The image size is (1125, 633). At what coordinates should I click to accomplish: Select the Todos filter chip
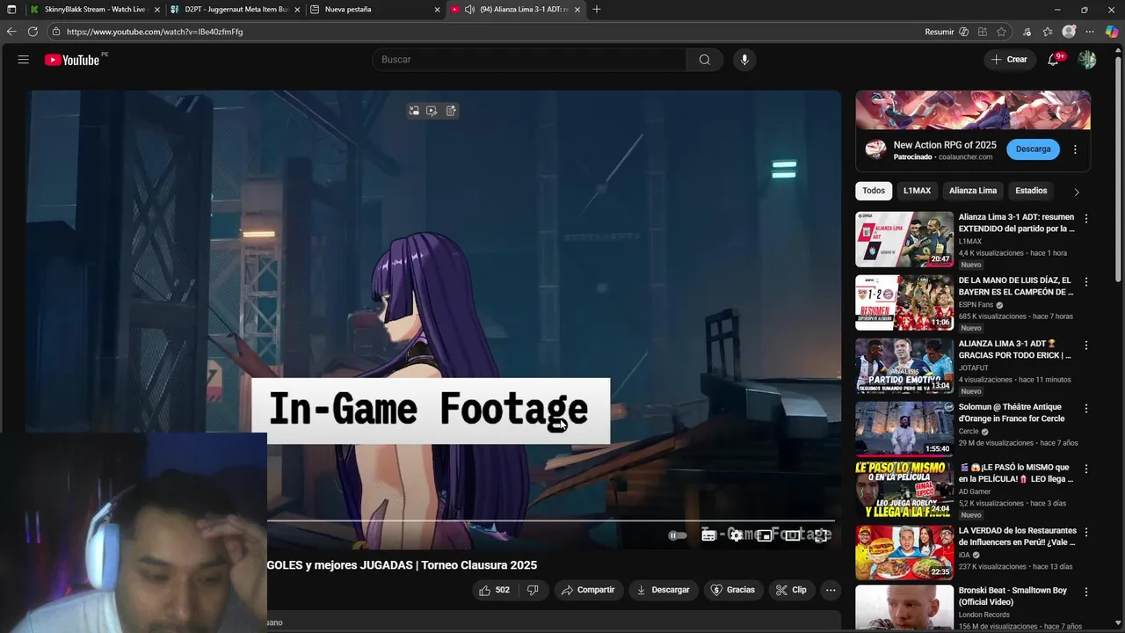[874, 191]
